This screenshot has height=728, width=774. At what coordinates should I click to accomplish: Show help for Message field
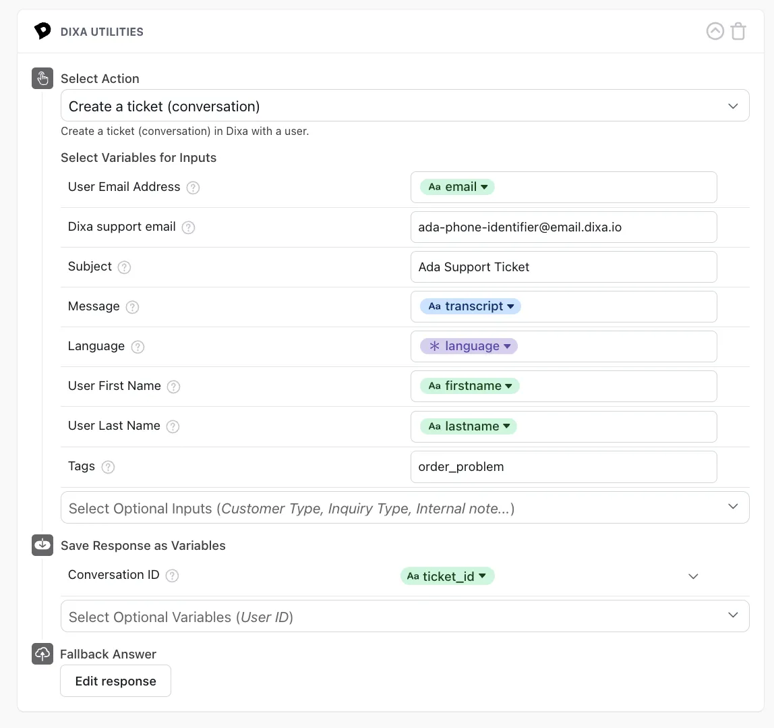click(x=132, y=307)
